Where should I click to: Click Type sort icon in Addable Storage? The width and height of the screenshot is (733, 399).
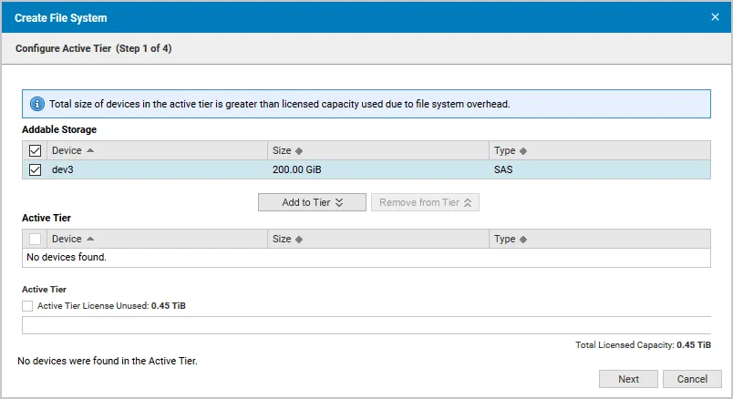[523, 150]
